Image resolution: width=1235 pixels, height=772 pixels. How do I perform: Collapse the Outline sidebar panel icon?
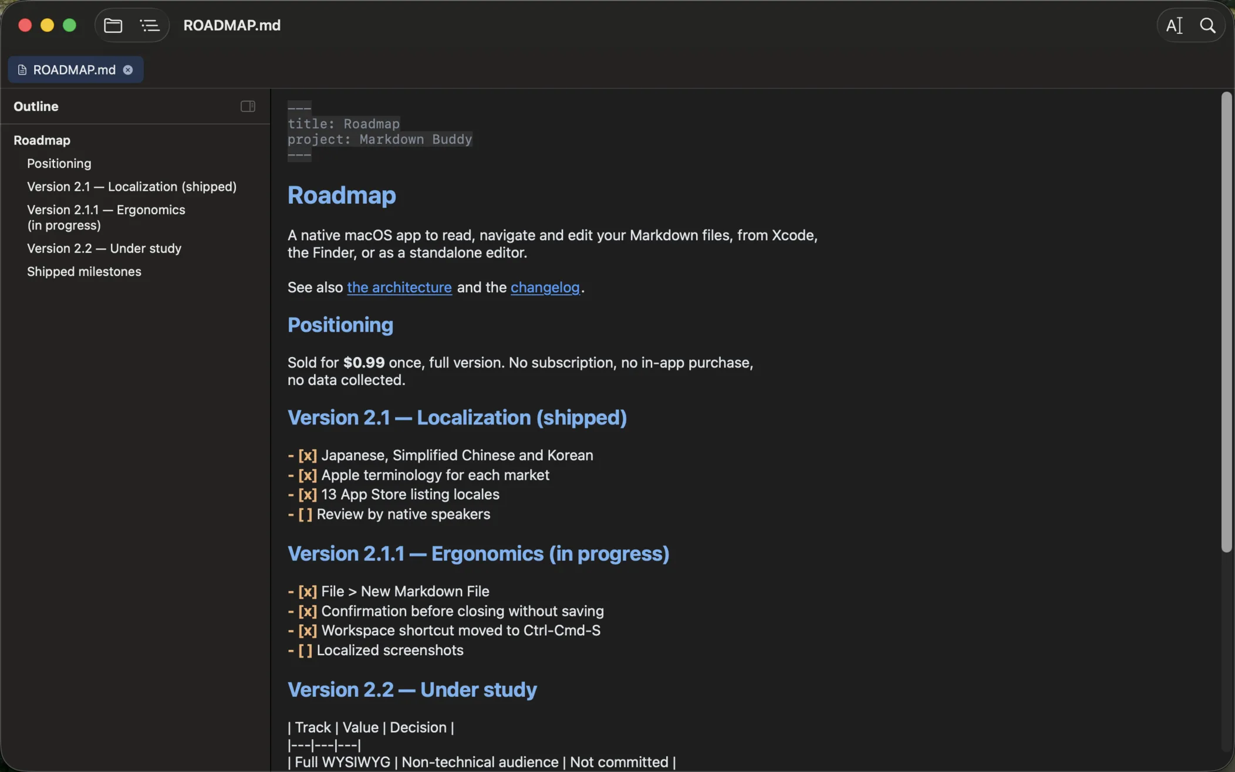[248, 106]
